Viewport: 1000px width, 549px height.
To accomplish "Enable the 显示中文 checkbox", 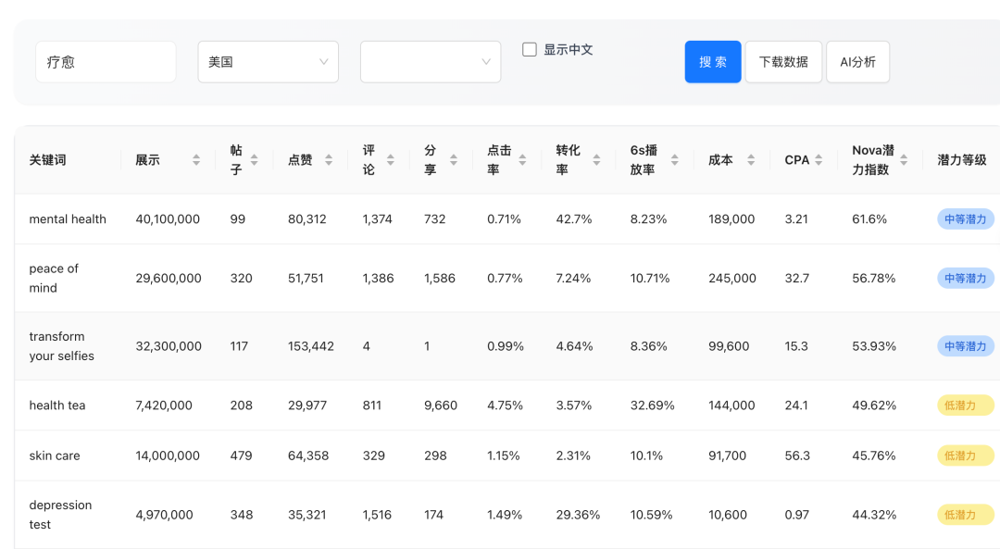I will [x=530, y=50].
